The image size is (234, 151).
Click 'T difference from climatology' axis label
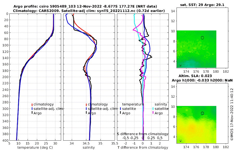coord(143,148)
